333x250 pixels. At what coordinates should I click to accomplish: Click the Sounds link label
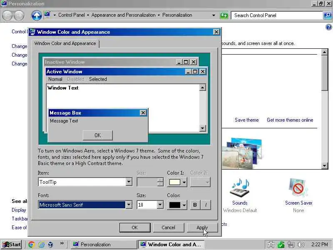pos(240,203)
